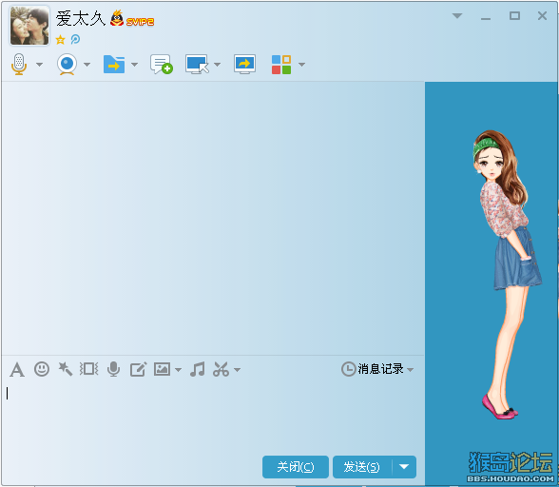Expand video call options arrow
Screen dimensions: 559x487
(x=87, y=65)
